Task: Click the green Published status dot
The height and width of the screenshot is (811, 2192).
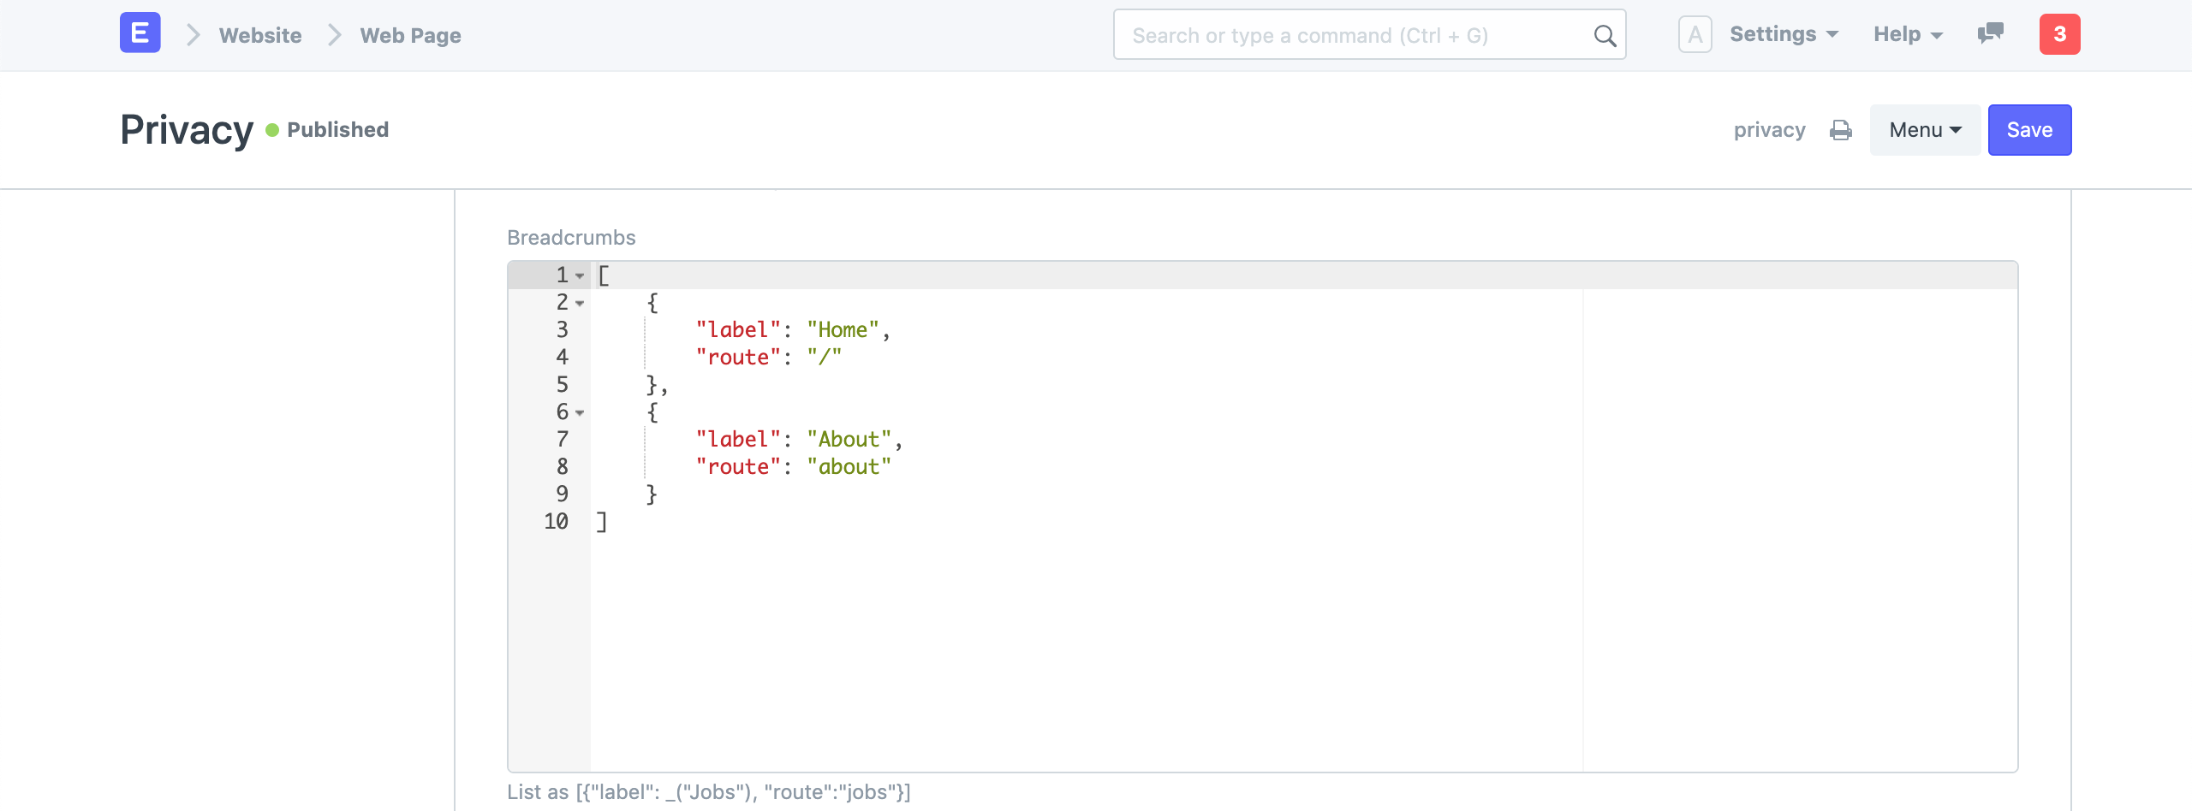Action: [272, 128]
